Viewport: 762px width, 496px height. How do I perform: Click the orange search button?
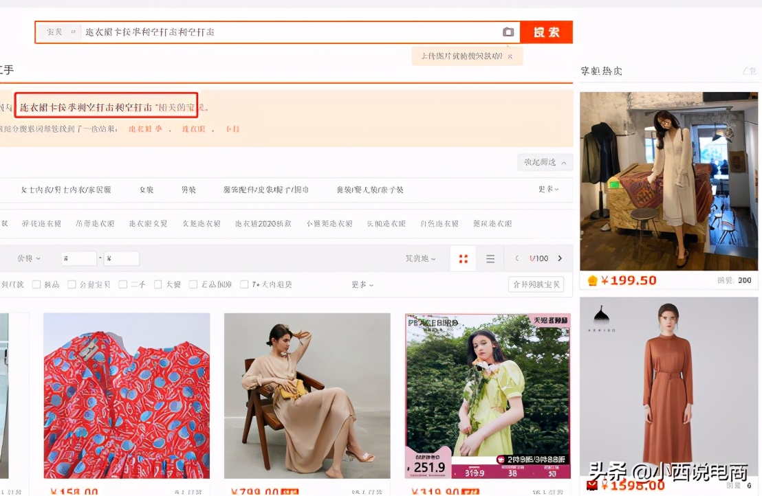(x=546, y=32)
